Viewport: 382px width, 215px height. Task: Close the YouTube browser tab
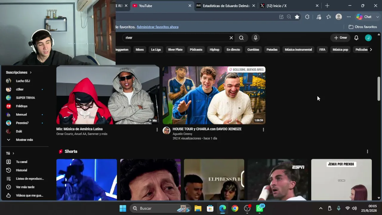point(190,6)
